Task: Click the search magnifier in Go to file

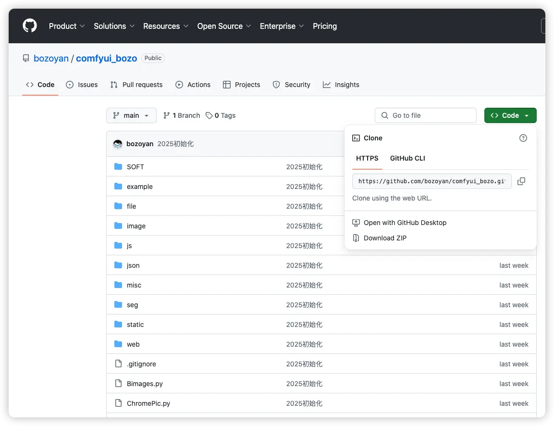Action: 385,115
